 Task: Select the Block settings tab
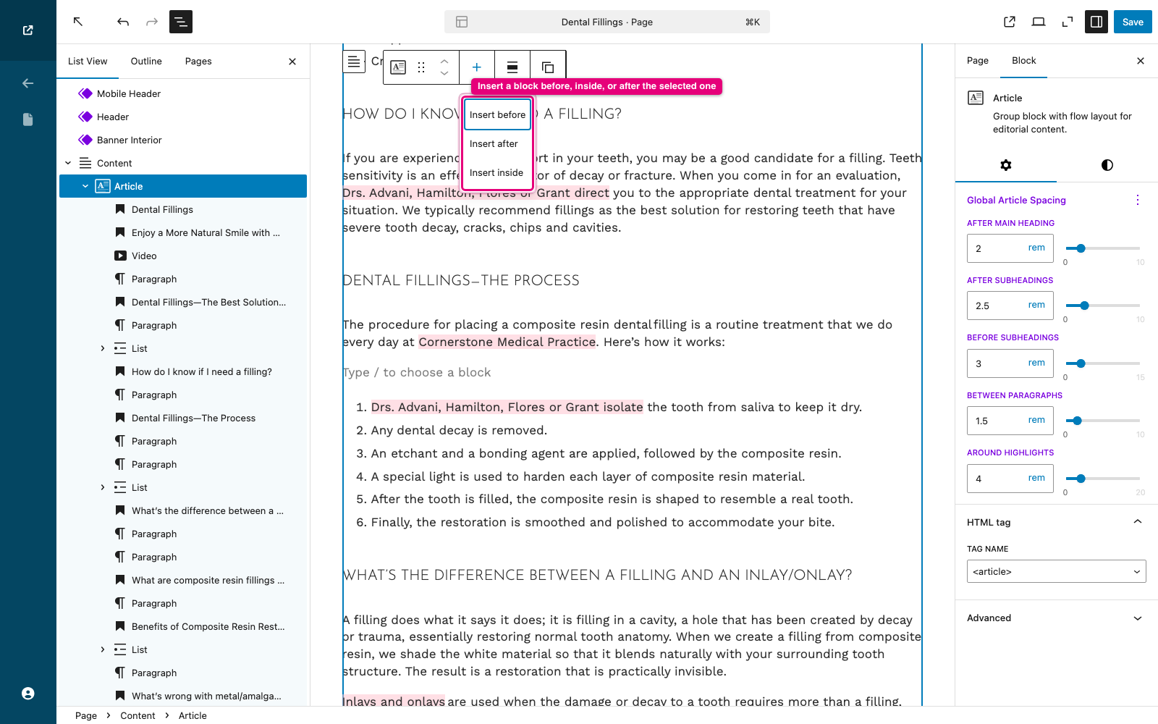tap(1024, 61)
